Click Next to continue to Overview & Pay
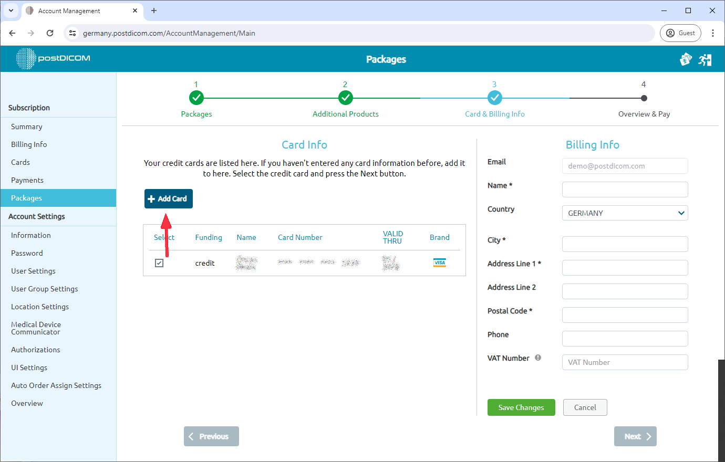The height and width of the screenshot is (462, 725). coord(635,436)
